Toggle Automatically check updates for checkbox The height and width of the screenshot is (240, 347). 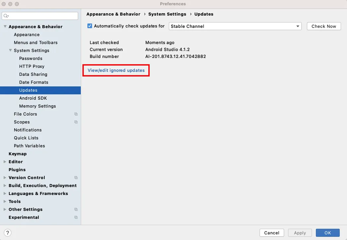coord(90,26)
